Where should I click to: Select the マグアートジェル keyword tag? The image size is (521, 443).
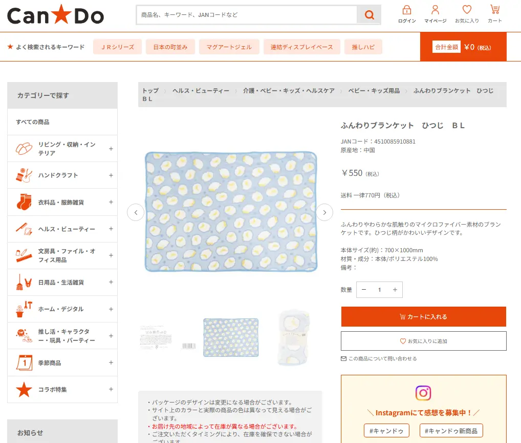229,47
